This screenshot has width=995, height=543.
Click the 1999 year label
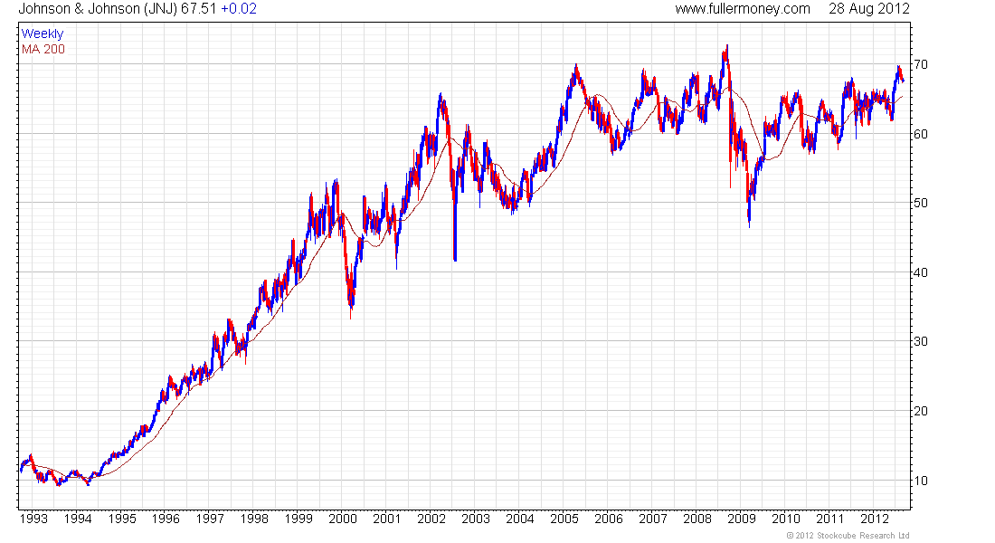point(298,519)
